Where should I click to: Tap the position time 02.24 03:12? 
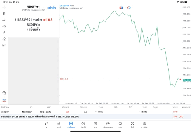click(46, 112)
